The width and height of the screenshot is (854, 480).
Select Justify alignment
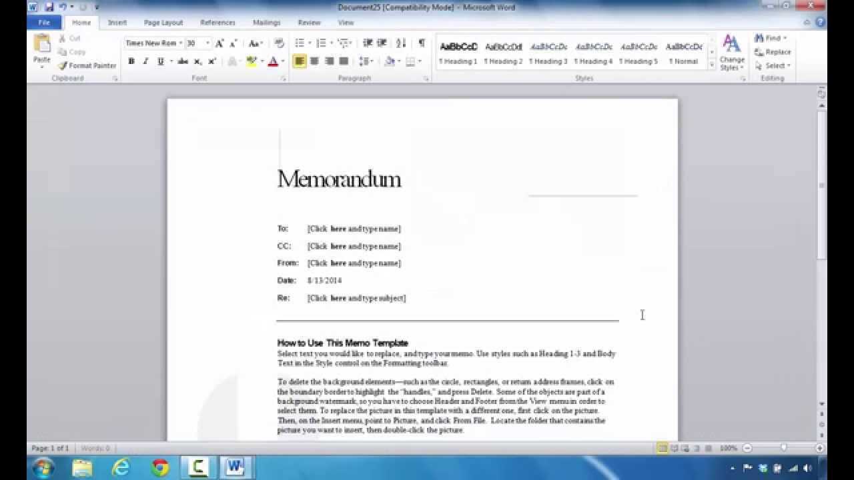coord(344,61)
